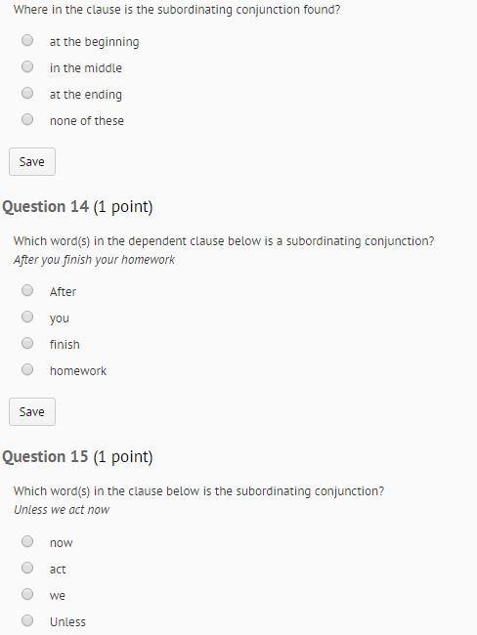The width and height of the screenshot is (477, 635).
Task: Click the Question 14 heading
Action: coord(77,207)
